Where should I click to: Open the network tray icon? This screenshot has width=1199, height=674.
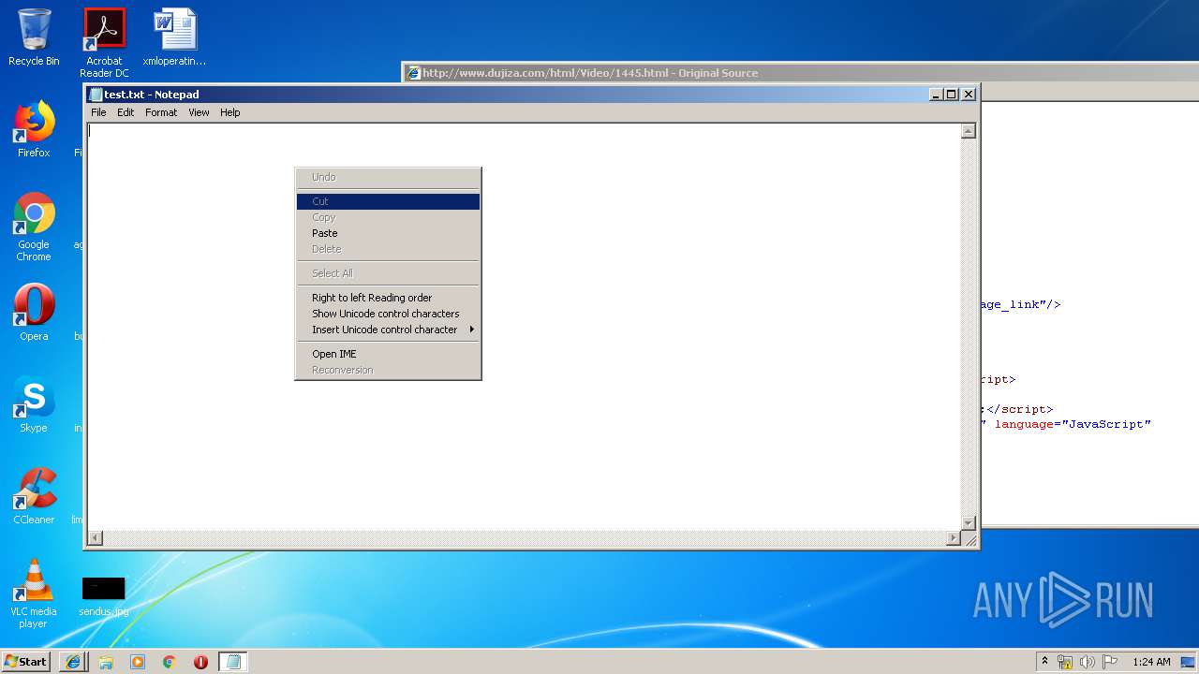coord(1065,662)
